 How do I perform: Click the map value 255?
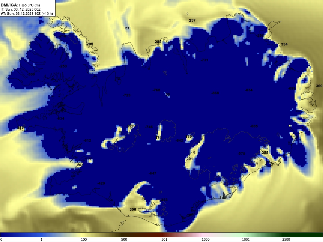pyautogui.click(x=265, y=153)
